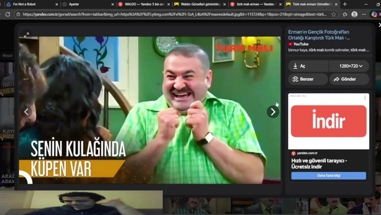381x215 pixels.
Task: Go to previous image arrow
Action: 26,112
